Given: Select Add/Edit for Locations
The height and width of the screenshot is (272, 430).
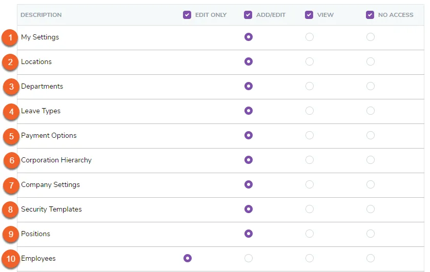Looking at the screenshot, I should (249, 61).
